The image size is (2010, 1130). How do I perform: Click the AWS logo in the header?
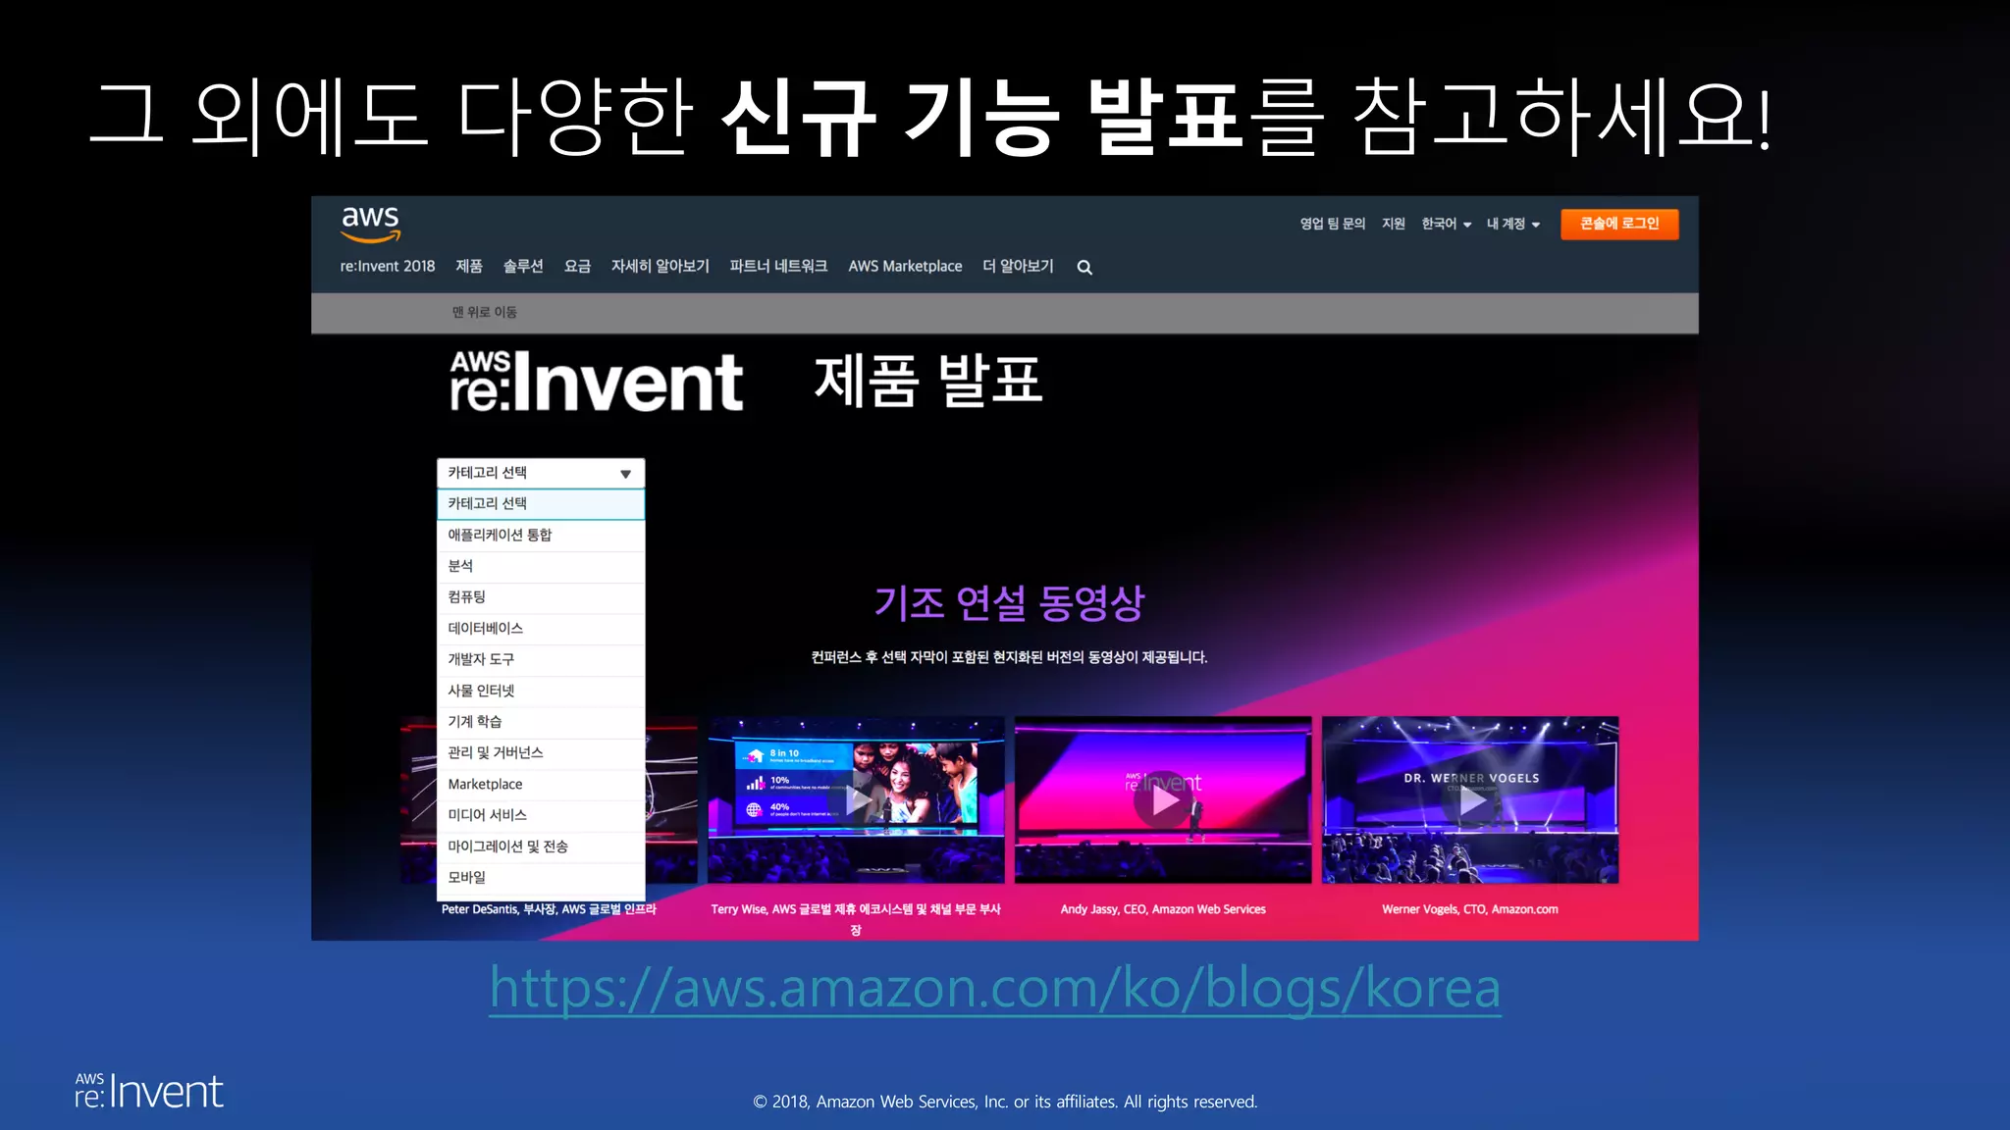pos(371,225)
